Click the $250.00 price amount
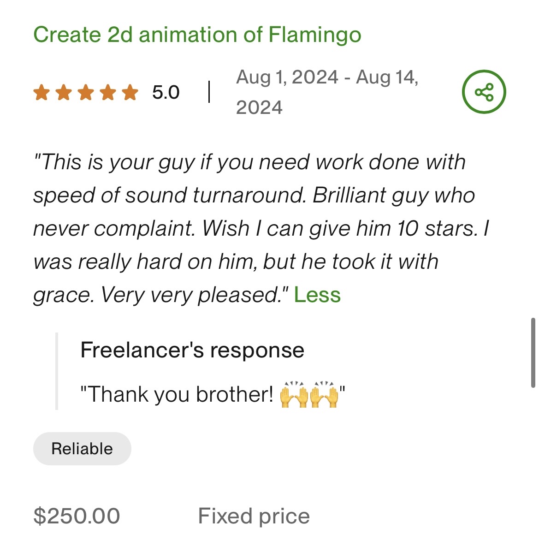Viewport: 539px width, 558px height. tap(77, 516)
